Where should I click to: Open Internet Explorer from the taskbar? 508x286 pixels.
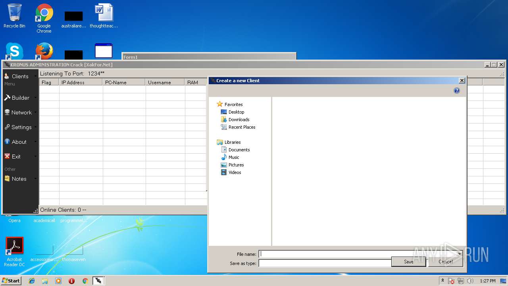coord(32,281)
